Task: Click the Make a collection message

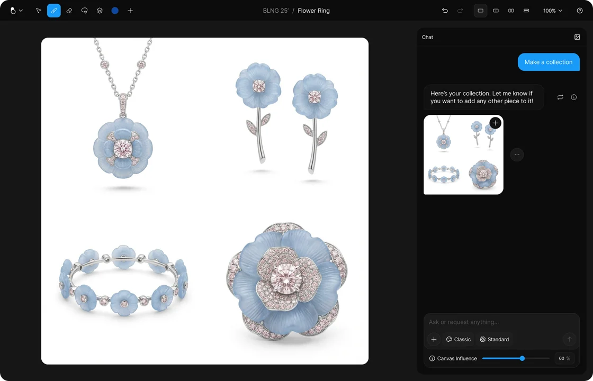Action: (x=549, y=62)
